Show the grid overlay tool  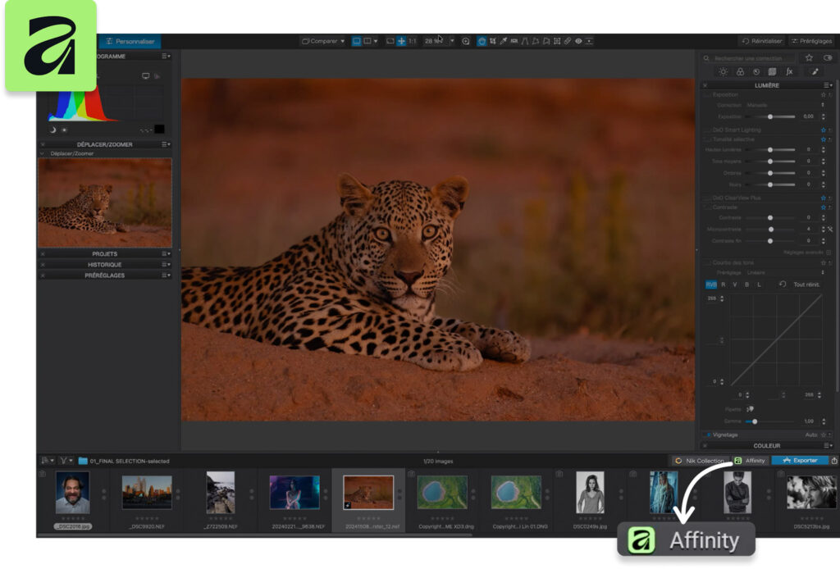click(557, 41)
